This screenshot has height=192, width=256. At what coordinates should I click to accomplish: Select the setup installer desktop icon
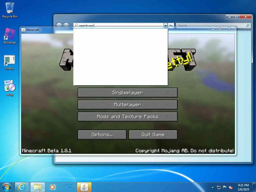(x=10, y=88)
